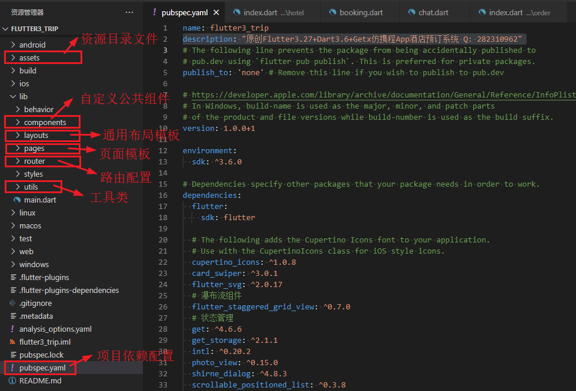Click the gear icon beside .metadata

coord(12,316)
